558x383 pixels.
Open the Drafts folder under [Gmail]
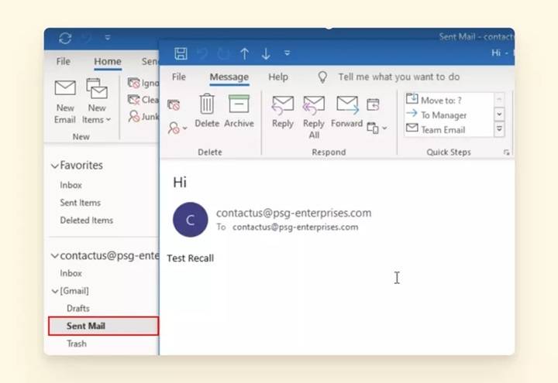point(78,309)
